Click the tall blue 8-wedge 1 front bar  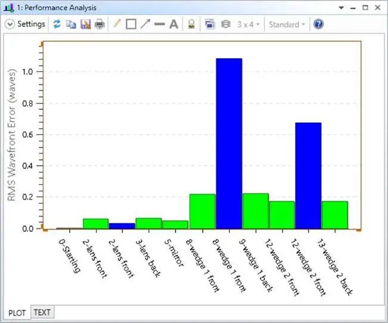click(229, 144)
